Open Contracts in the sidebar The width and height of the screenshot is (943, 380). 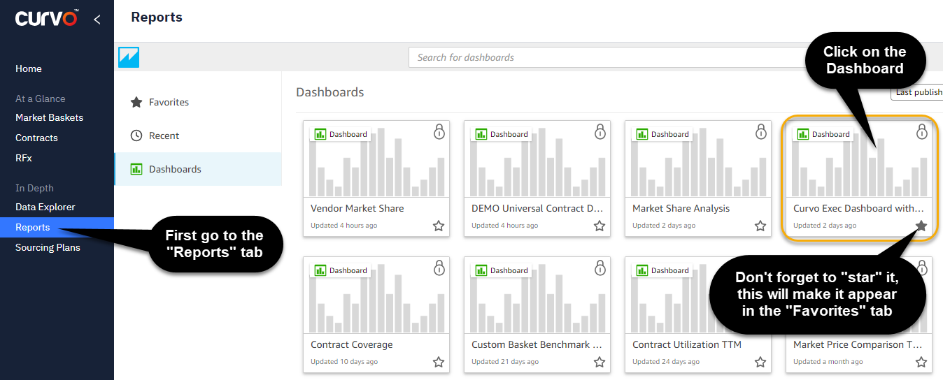[36, 138]
